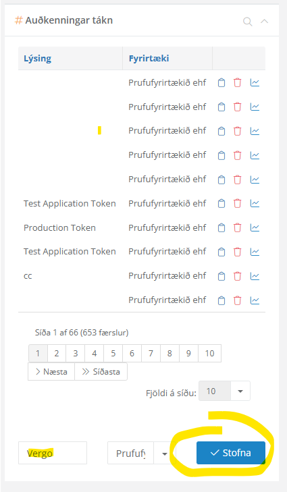
Task: Sort table by Fyrirtæki column
Action: 149,58
